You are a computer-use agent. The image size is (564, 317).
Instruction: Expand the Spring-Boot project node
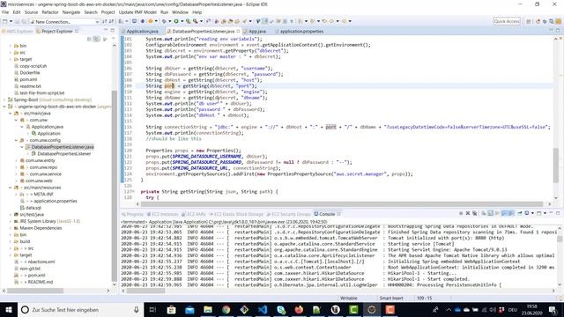pyautogui.click(x=4, y=100)
